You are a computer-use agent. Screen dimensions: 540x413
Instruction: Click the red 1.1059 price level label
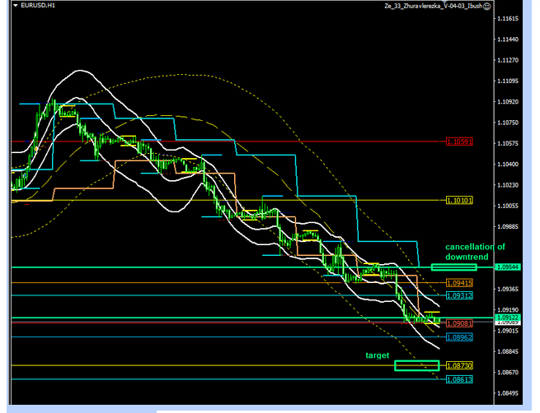click(458, 142)
